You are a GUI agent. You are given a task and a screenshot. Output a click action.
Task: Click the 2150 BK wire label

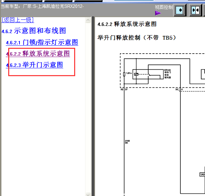[x=127, y=142]
